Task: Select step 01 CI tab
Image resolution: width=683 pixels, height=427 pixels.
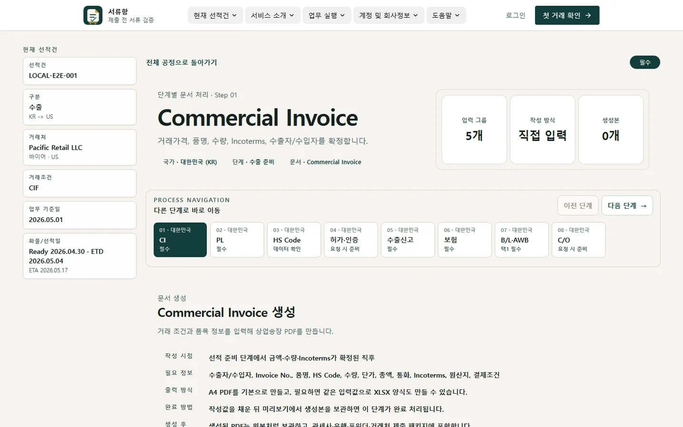Action: 180,240
